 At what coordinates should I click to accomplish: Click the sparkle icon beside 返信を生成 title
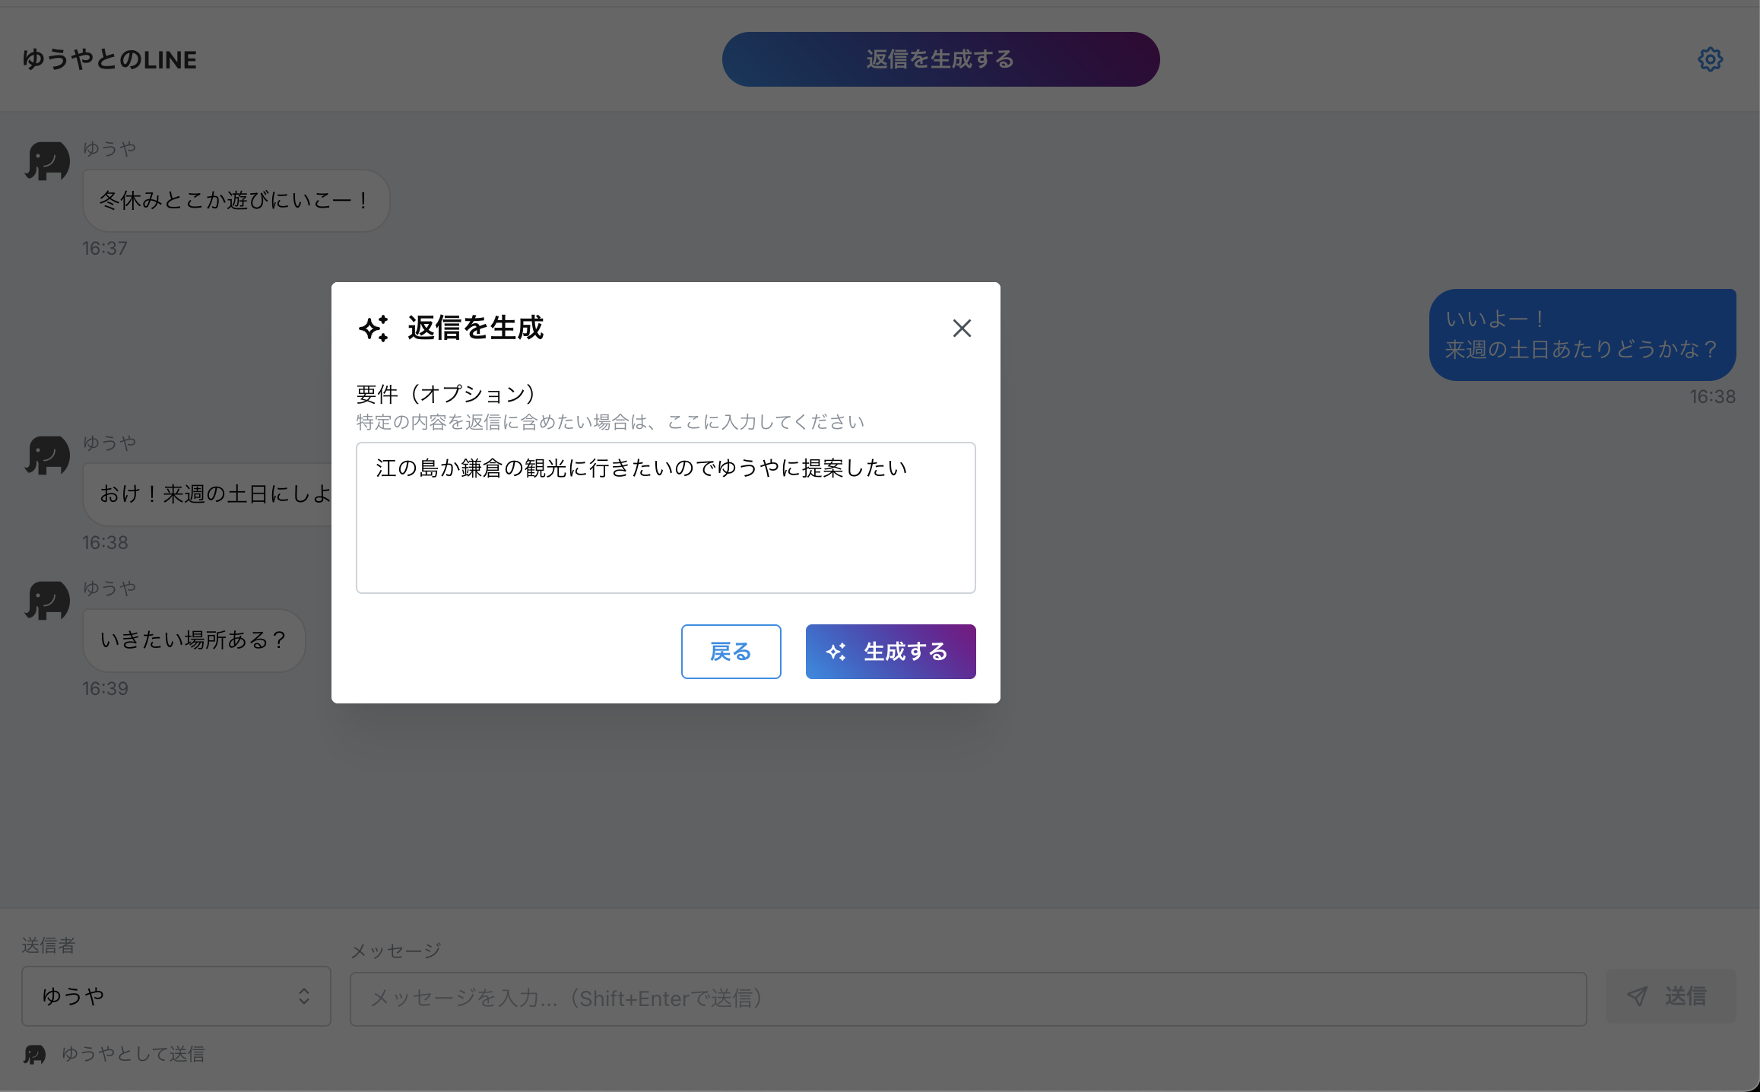point(374,329)
